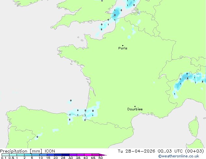206x159 pixels.
Task: Click the '0.1' legend scale value
Action: tap(4, 158)
